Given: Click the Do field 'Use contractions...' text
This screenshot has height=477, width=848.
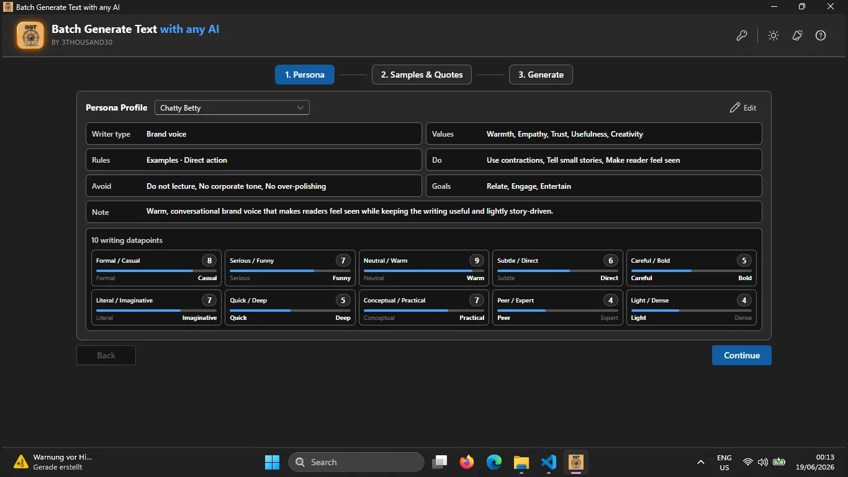Looking at the screenshot, I should tap(584, 160).
